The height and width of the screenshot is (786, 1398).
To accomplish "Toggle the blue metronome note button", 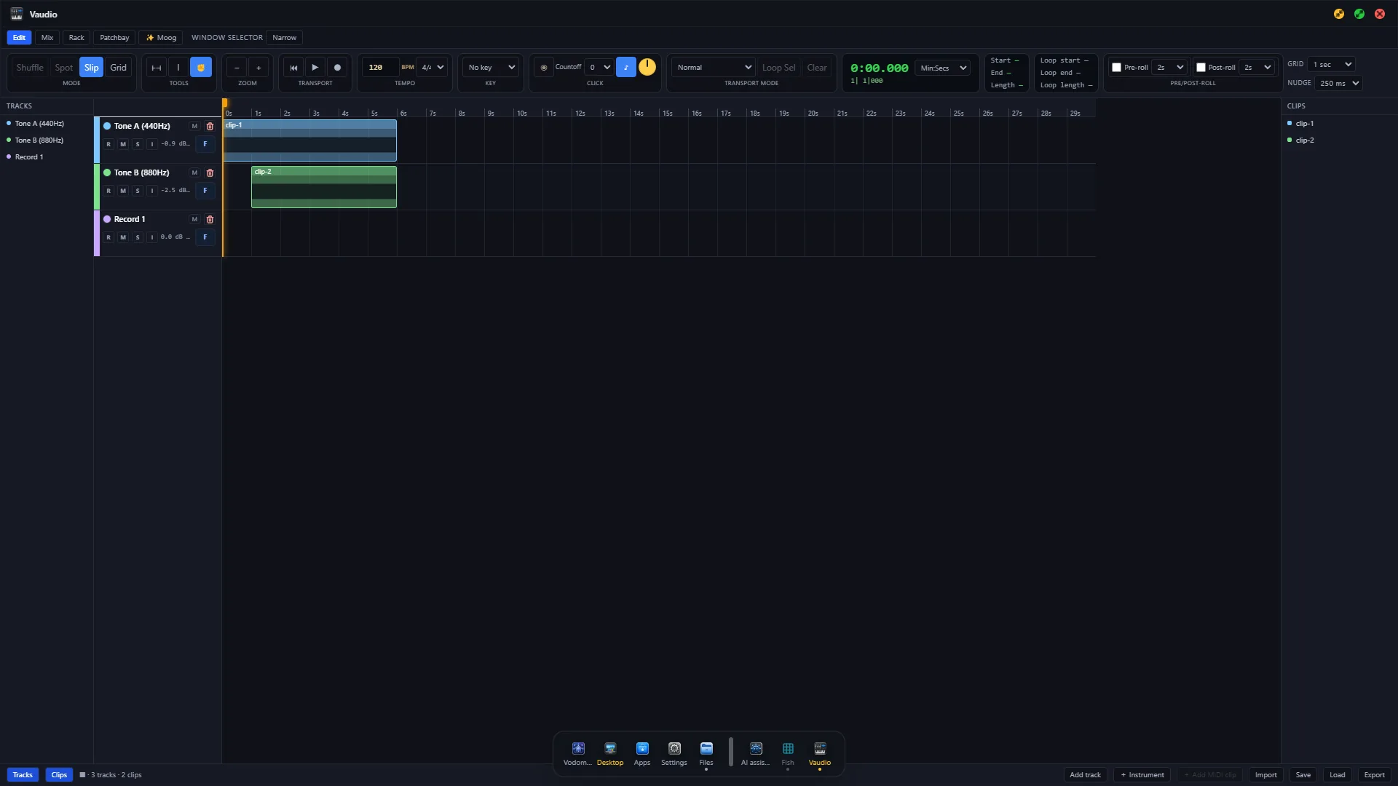I will 626,68.
